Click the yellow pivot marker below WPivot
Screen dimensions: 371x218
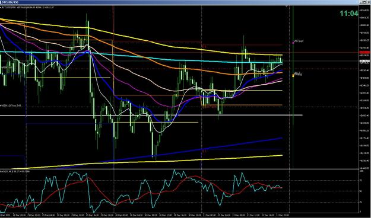[x=293, y=76]
